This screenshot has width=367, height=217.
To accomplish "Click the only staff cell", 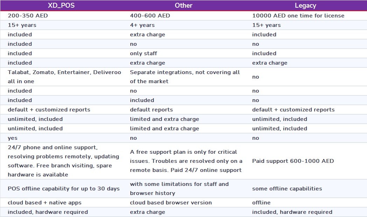I will click(x=143, y=53).
